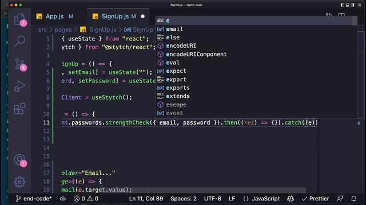Choose the encodeURIComponent suggestion
Viewport: 366px width, 205px height.
point(256,54)
